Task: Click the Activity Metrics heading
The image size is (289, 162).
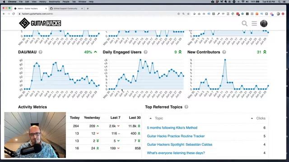Action: (33, 107)
